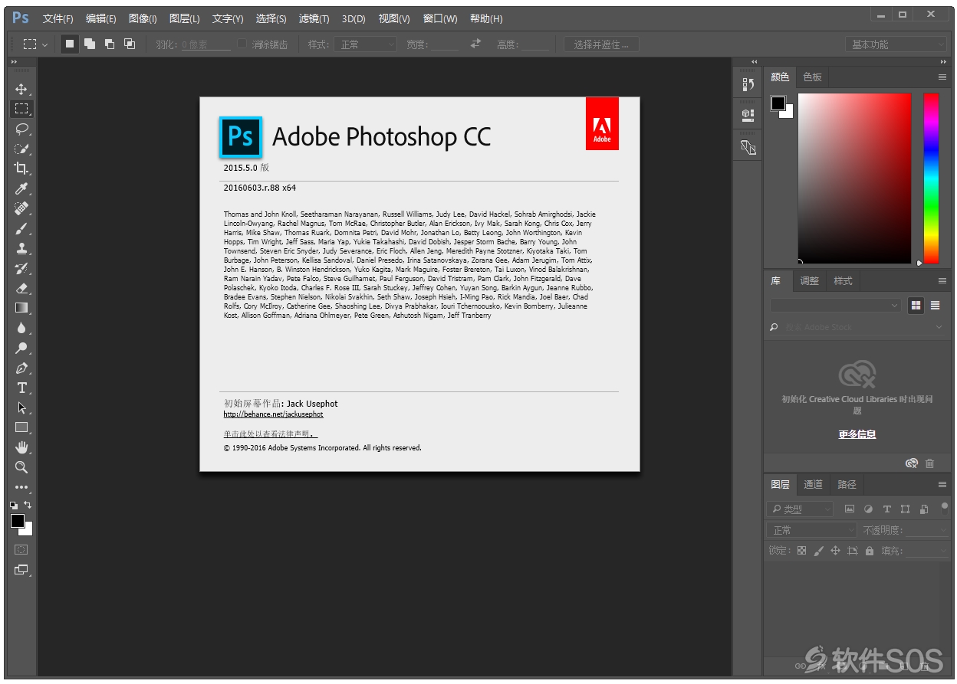This screenshot has height=684, width=957.
Task: Select the Pen tool
Action: [21, 368]
